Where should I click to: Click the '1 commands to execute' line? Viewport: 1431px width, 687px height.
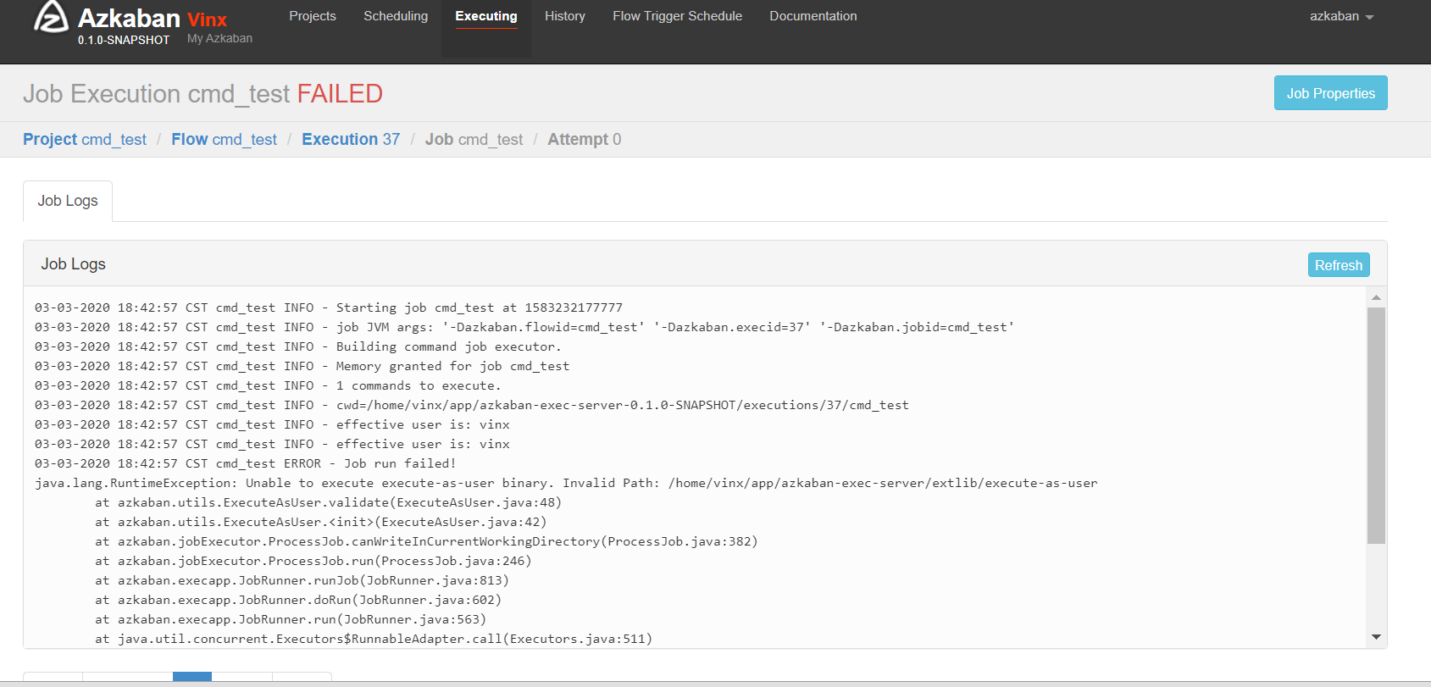[x=269, y=385]
